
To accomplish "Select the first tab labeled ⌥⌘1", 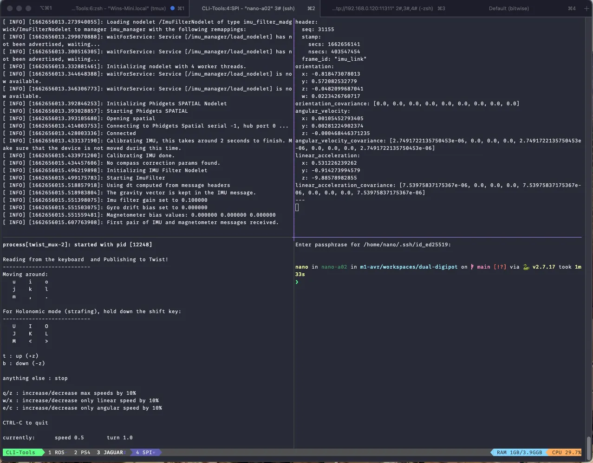I will click(46, 8).
